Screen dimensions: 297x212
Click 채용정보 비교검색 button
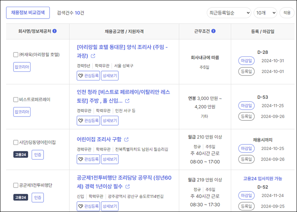pos(28,13)
